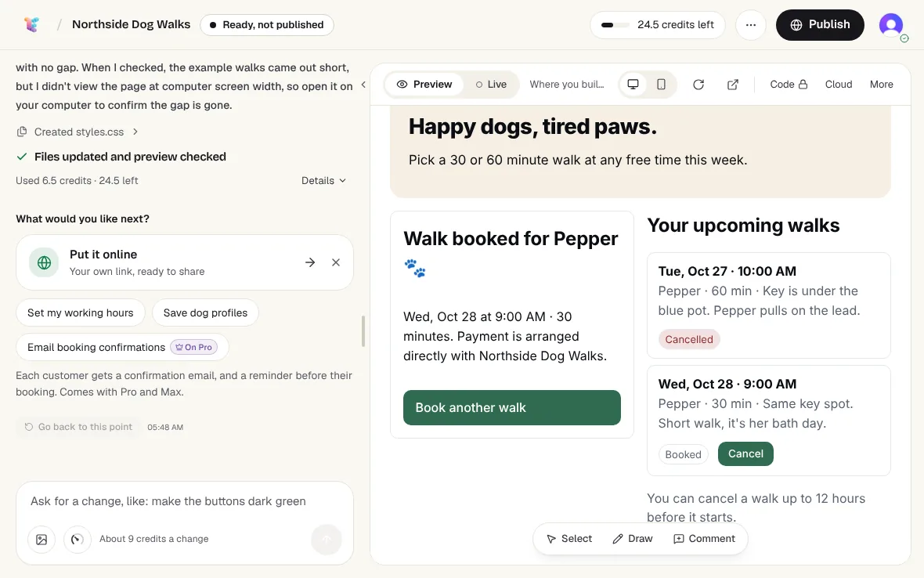Select the Live tab
Screen dimensions: 924x578
[x=492, y=85]
